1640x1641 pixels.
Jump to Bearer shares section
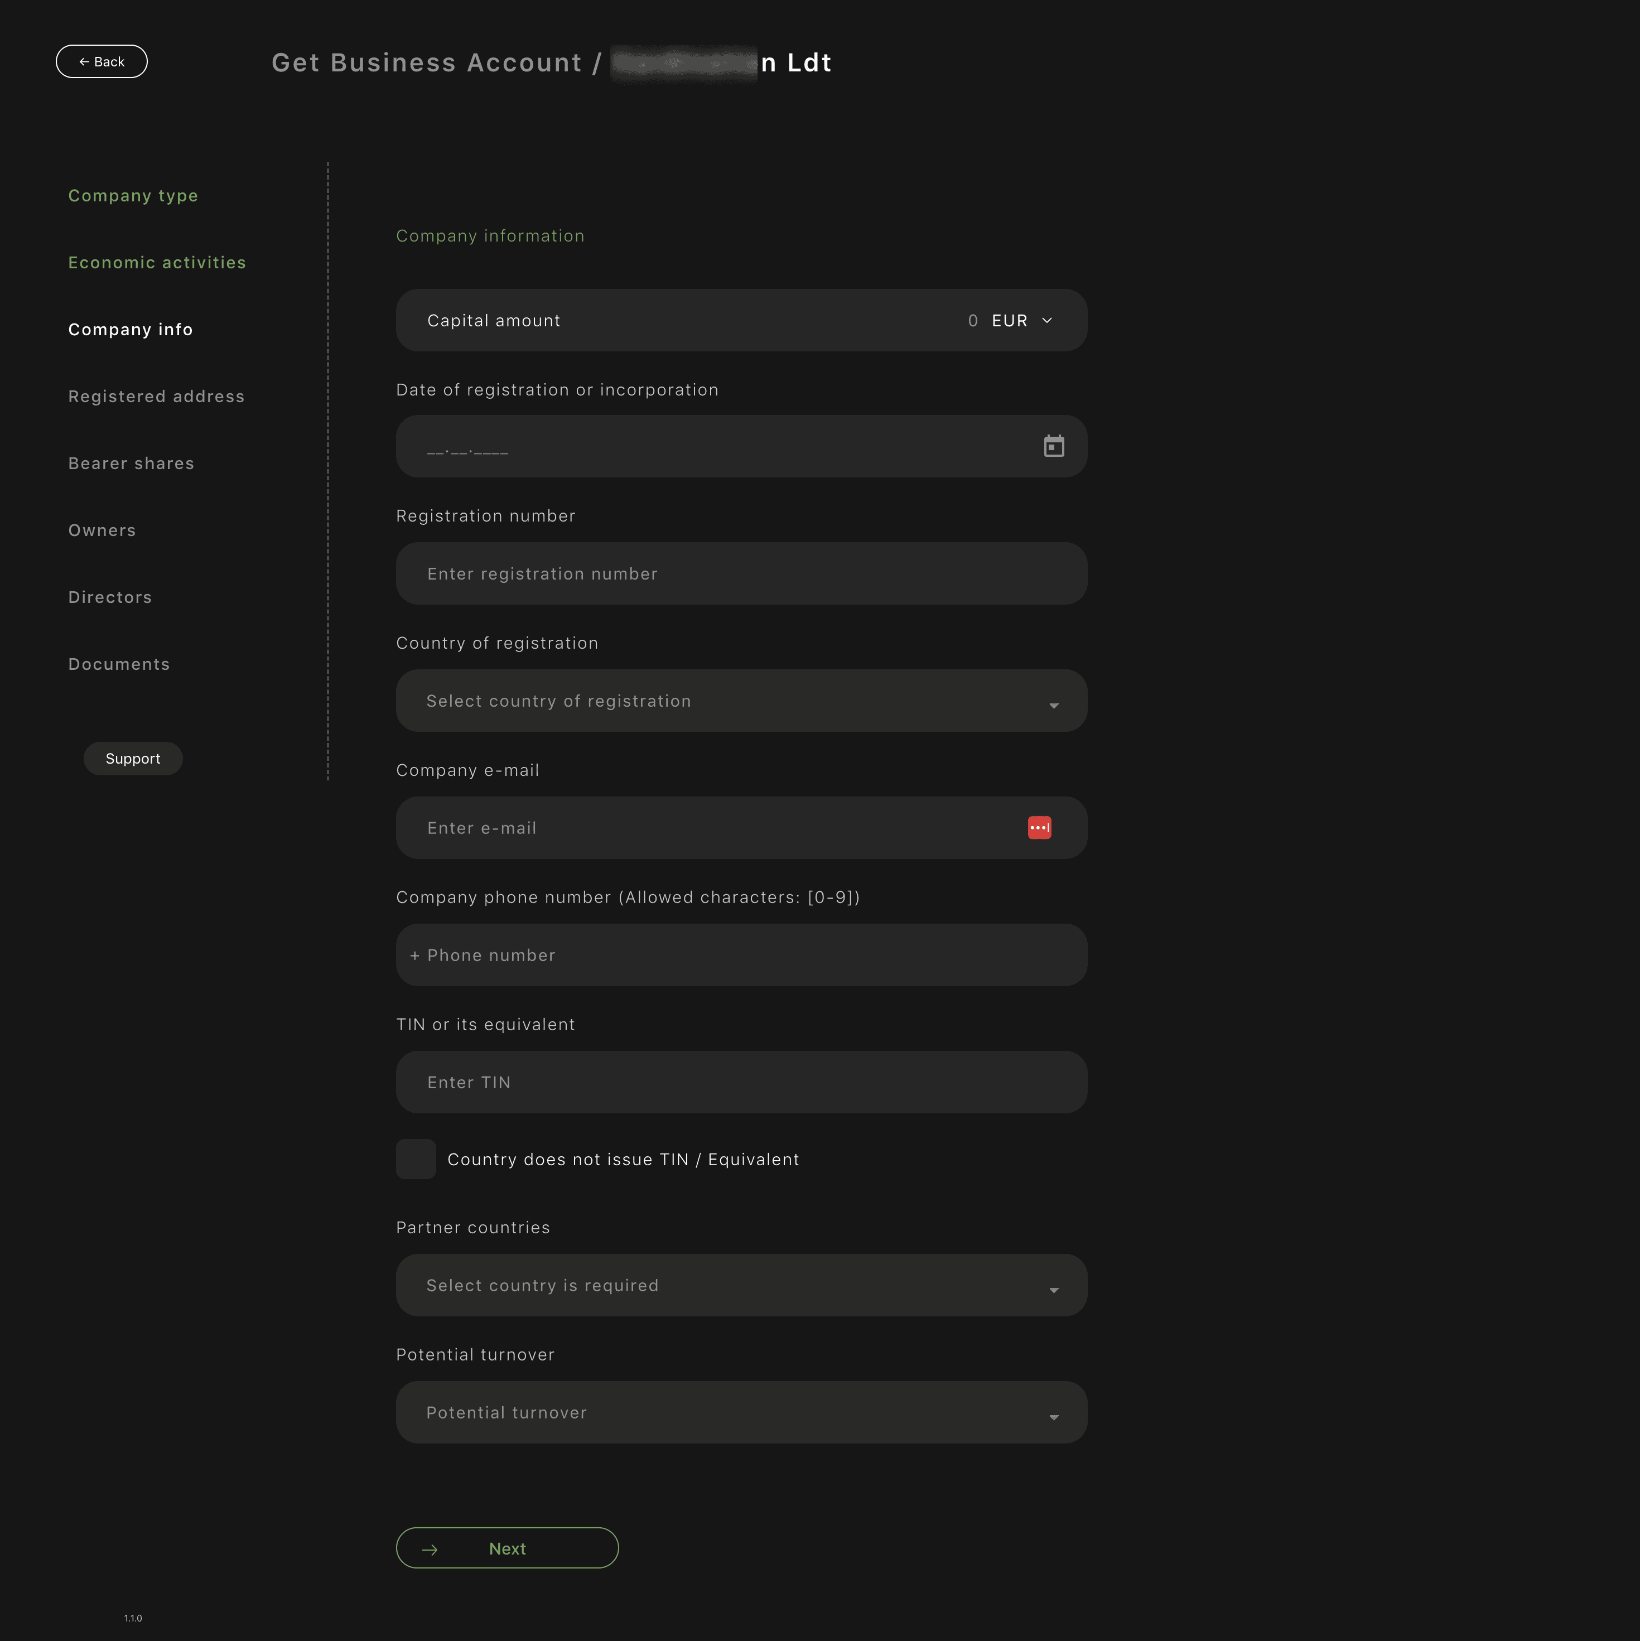(131, 464)
